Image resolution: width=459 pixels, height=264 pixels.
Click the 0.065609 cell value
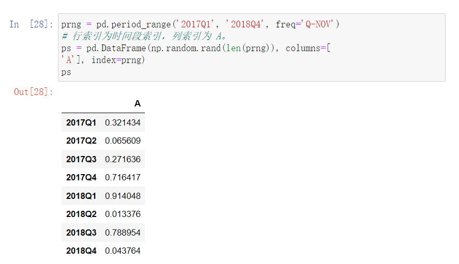pyautogui.click(x=123, y=141)
